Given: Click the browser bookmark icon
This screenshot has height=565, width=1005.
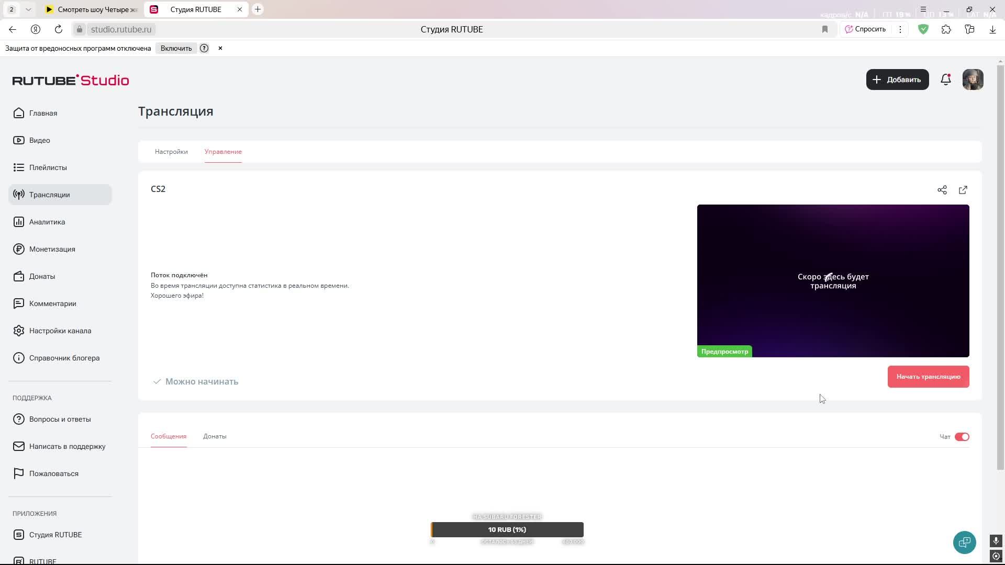Looking at the screenshot, I should tap(825, 29).
